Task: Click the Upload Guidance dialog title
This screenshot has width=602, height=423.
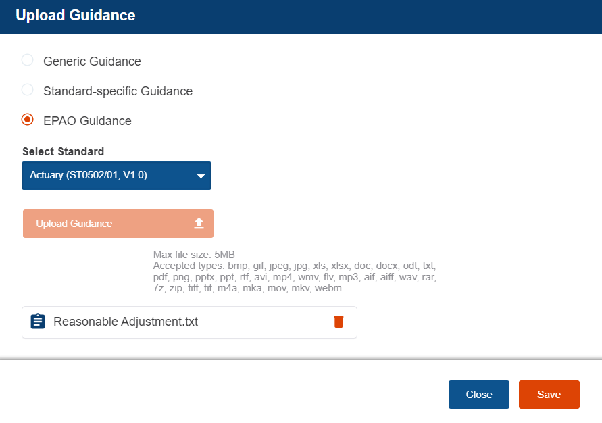Action: coord(76,16)
